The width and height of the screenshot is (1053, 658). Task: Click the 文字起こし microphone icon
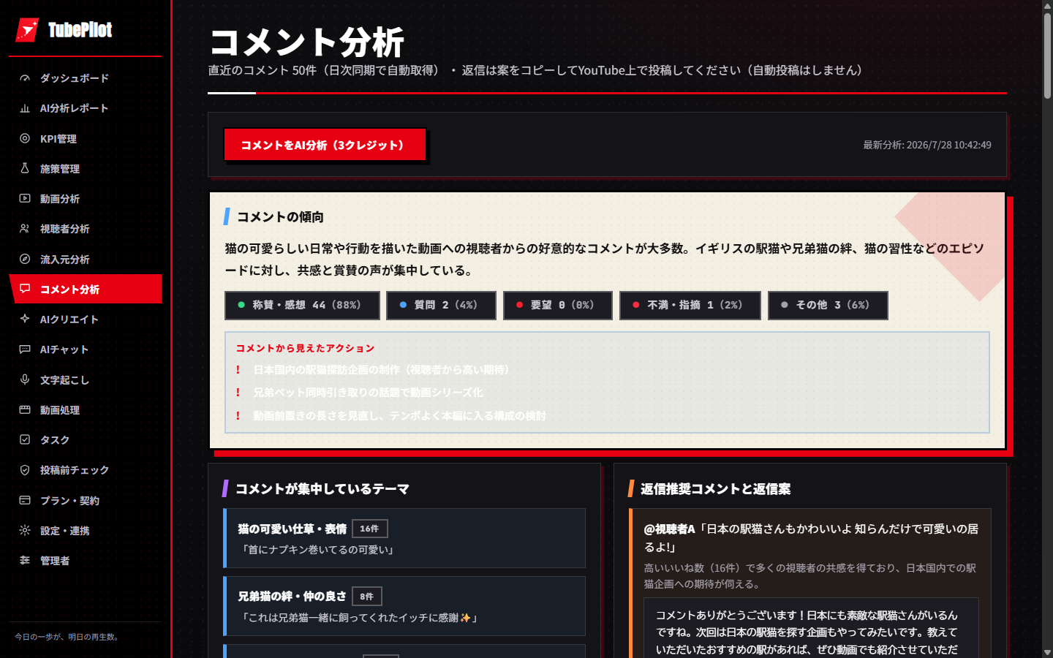point(25,379)
